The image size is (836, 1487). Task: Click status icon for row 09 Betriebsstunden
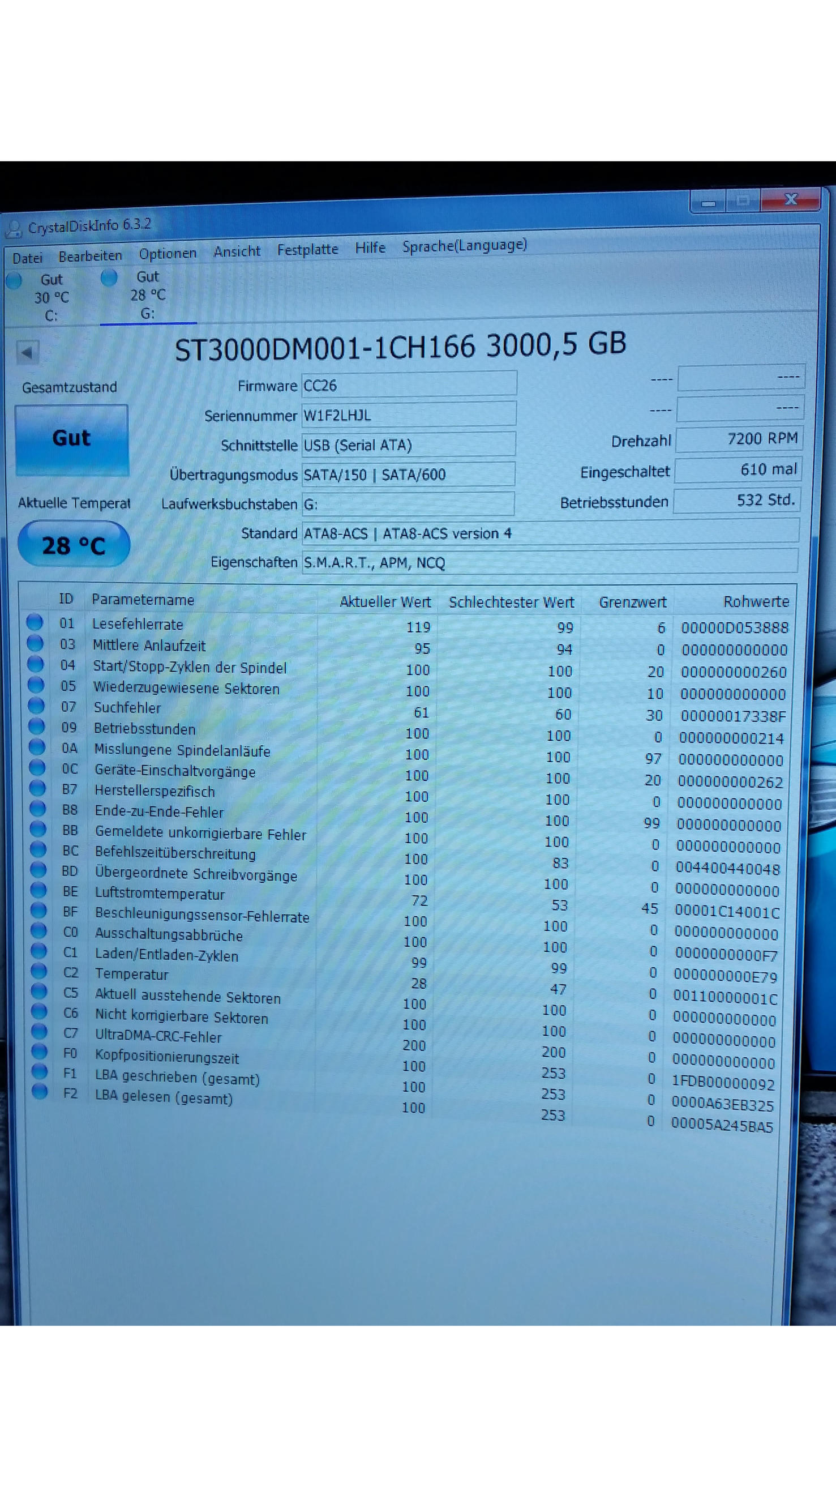tap(36, 725)
